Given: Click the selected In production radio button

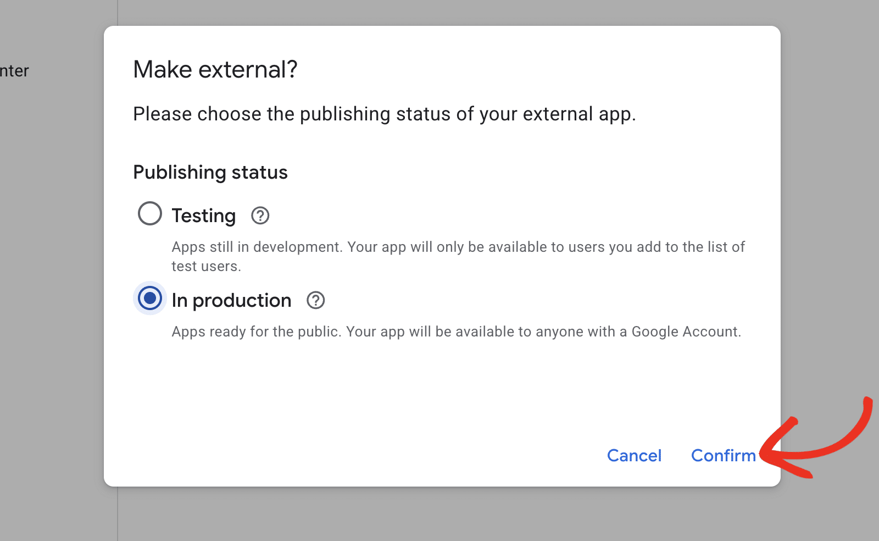Looking at the screenshot, I should pos(149,298).
